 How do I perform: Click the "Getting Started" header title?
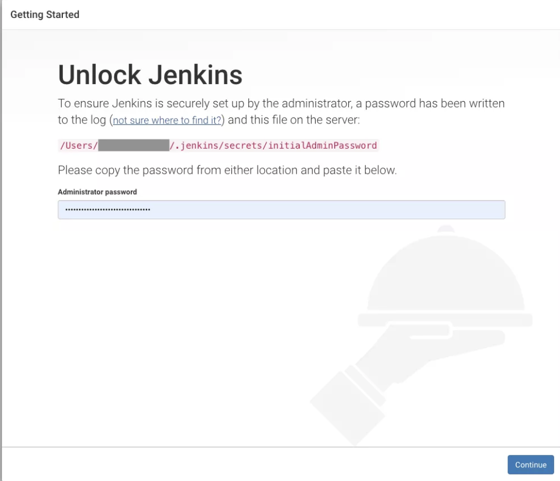click(x=45, y=15)
